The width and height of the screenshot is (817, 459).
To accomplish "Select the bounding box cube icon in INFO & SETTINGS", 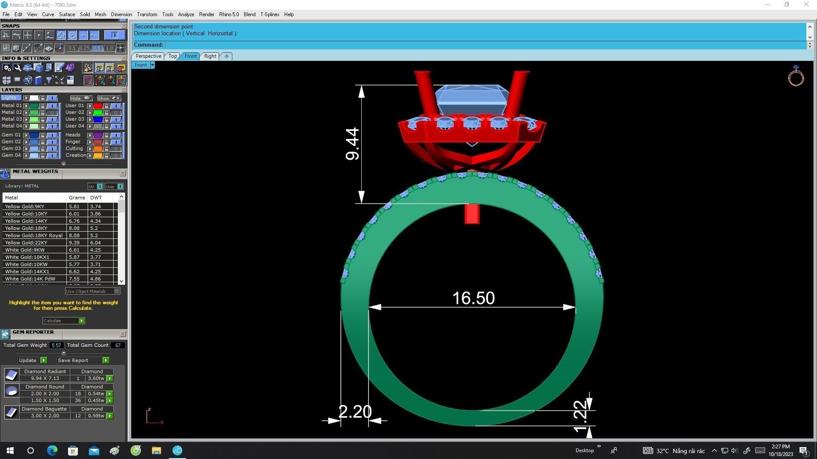I will point(28,80).
